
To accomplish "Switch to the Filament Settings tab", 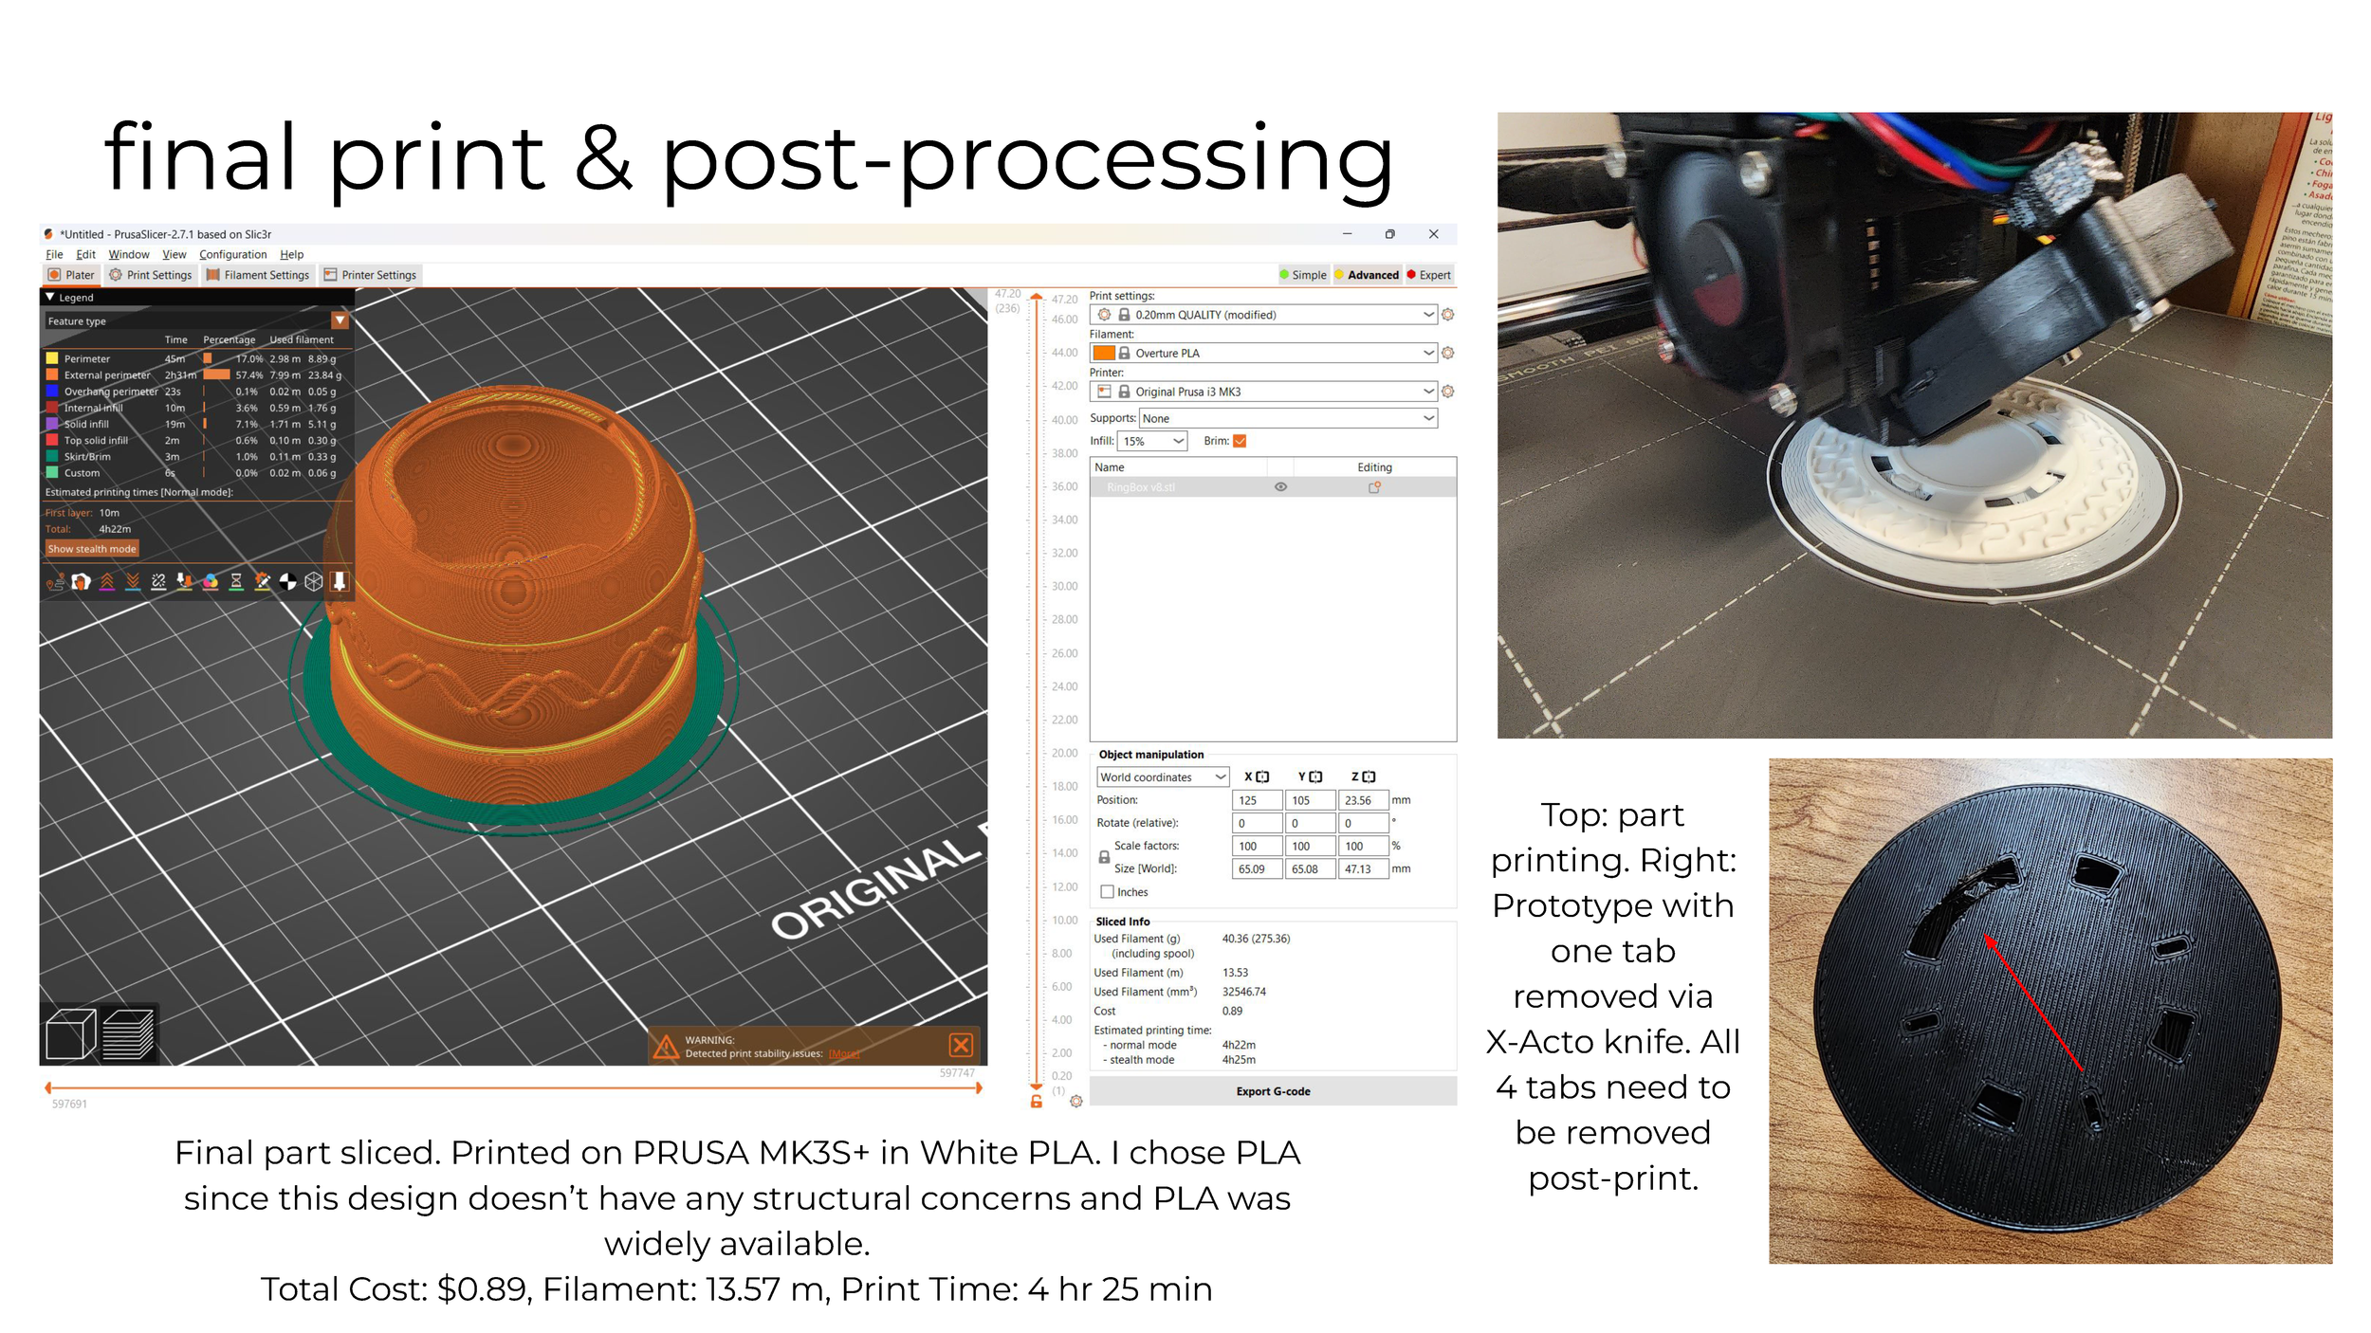I will (x=258, y=275).
